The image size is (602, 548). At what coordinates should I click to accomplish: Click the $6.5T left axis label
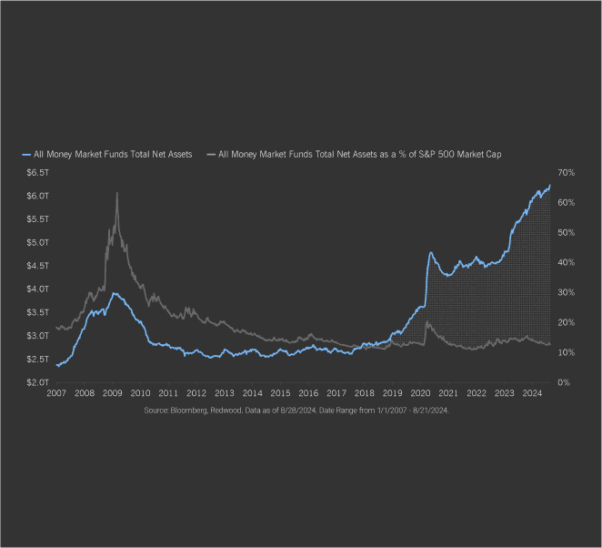tap(37, 173)
